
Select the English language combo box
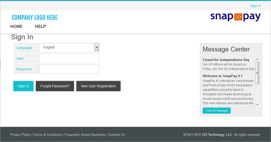[x=67, y=48]
